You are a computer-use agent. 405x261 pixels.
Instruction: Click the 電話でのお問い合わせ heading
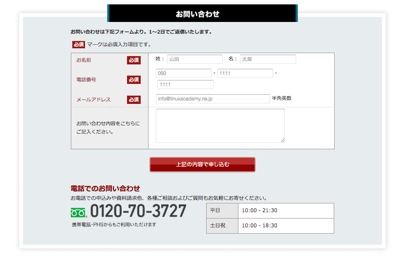pos(106,188)
